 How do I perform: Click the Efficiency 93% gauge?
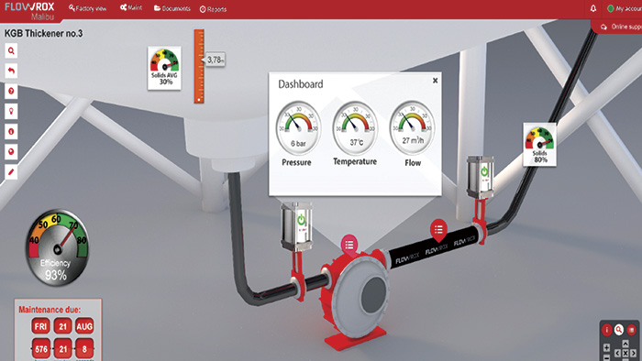coord(57,247)
